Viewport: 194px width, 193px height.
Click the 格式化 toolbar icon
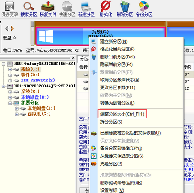(x=106, y=9)
